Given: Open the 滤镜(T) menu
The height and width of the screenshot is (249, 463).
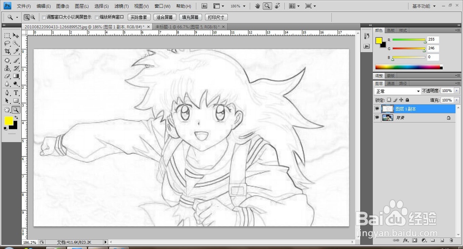Looking at the screenshot, I should click(121, 6).
